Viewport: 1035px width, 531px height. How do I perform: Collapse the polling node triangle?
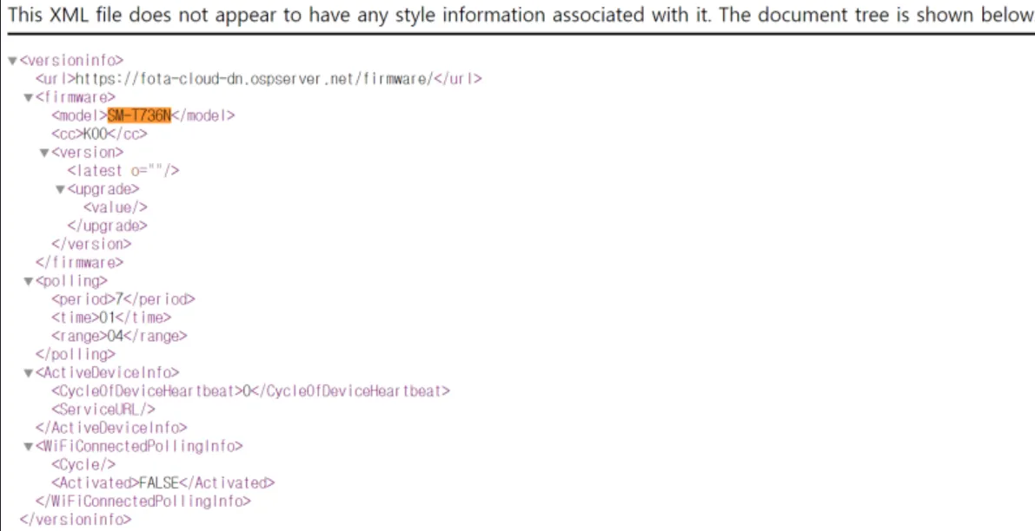click(x=29, y=281)
